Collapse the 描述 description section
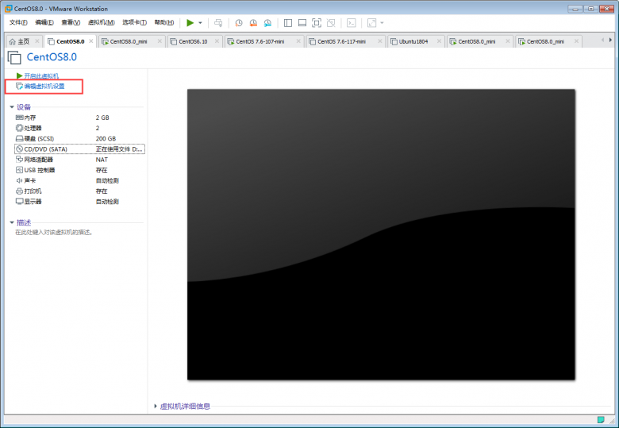Viewport: 619px width, 428px height. [12, 222]
